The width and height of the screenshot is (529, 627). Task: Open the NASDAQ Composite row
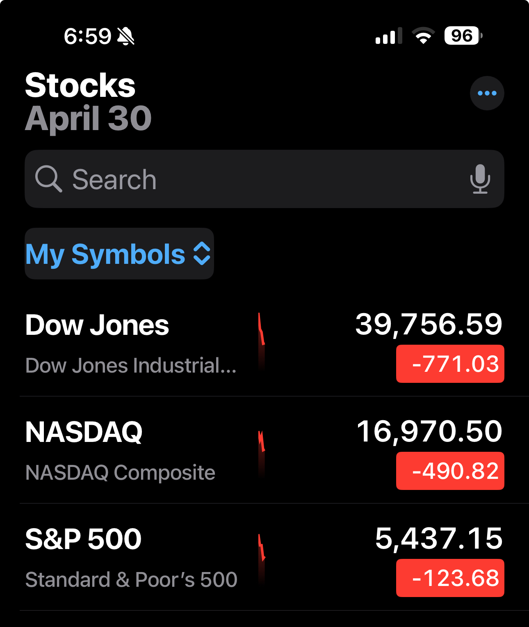click(264, 450)
